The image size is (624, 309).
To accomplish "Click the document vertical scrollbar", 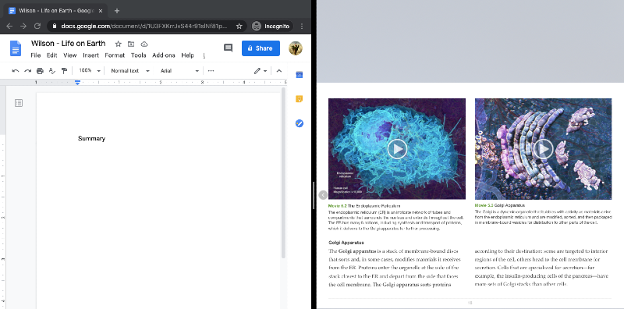I will tap(283, 173).
